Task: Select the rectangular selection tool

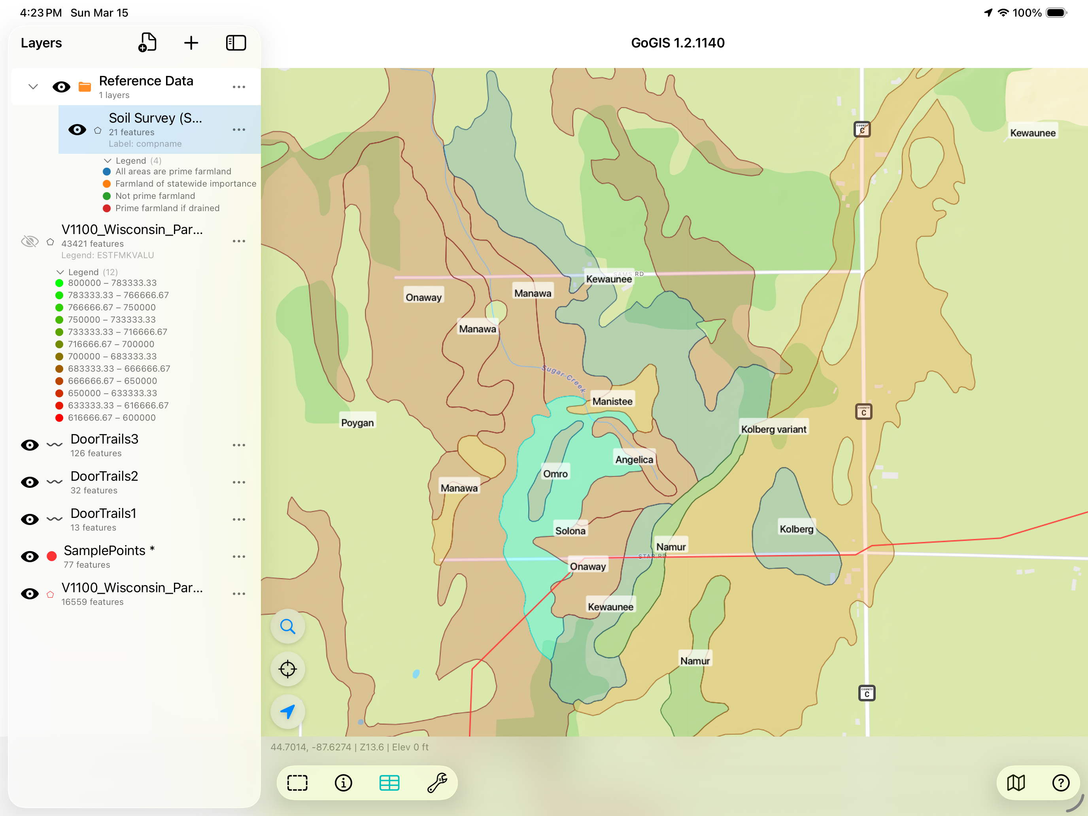Action: click(297, 782)
